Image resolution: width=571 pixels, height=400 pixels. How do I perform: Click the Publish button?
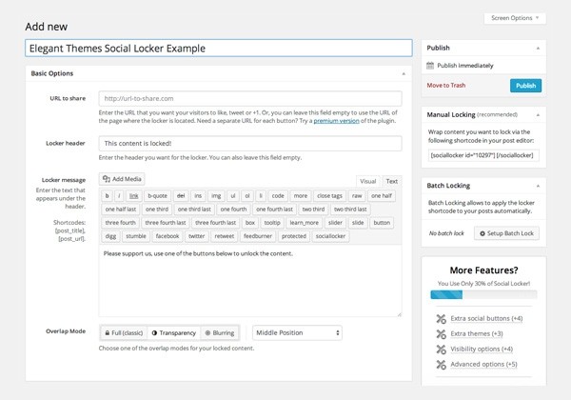pyautogui.click(x=525, y=86)
